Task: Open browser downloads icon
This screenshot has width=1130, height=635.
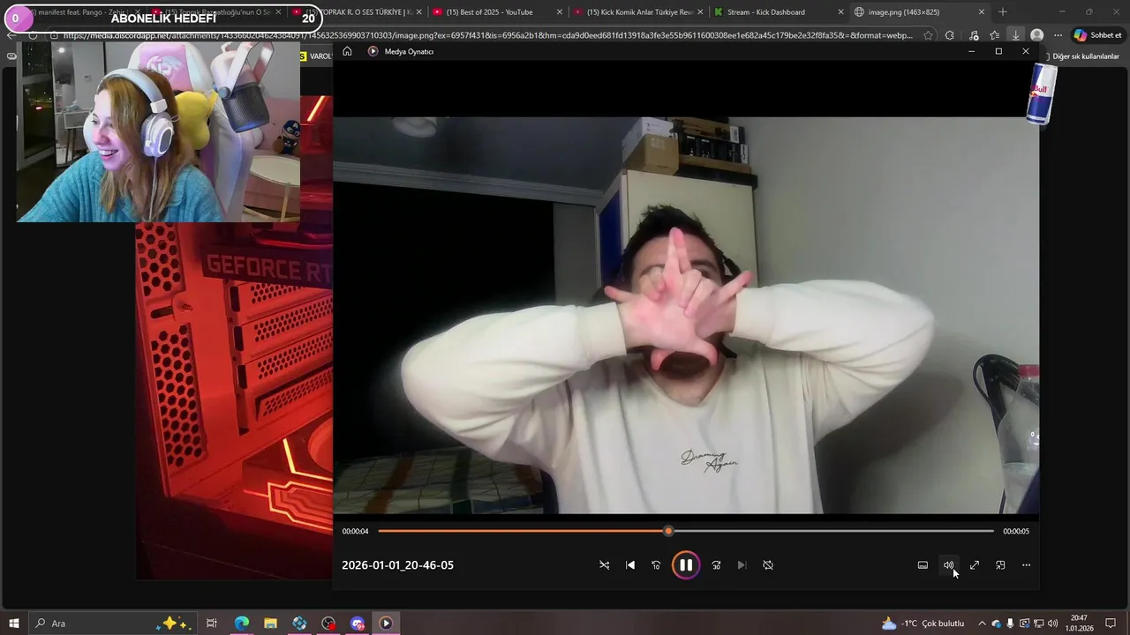Action: (1016, 35)
